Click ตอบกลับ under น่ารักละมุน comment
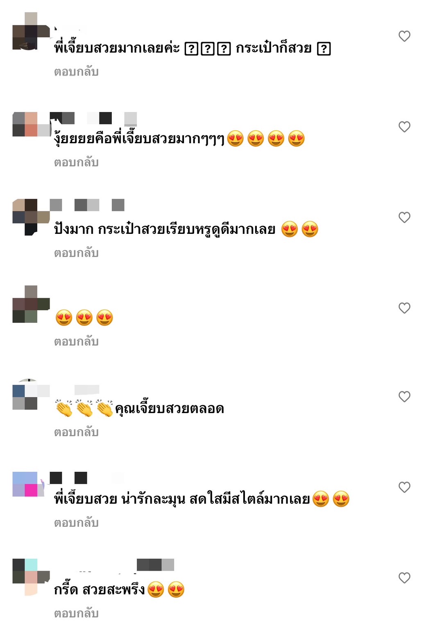This screenshot has width=435, height=633. (76, 523)
